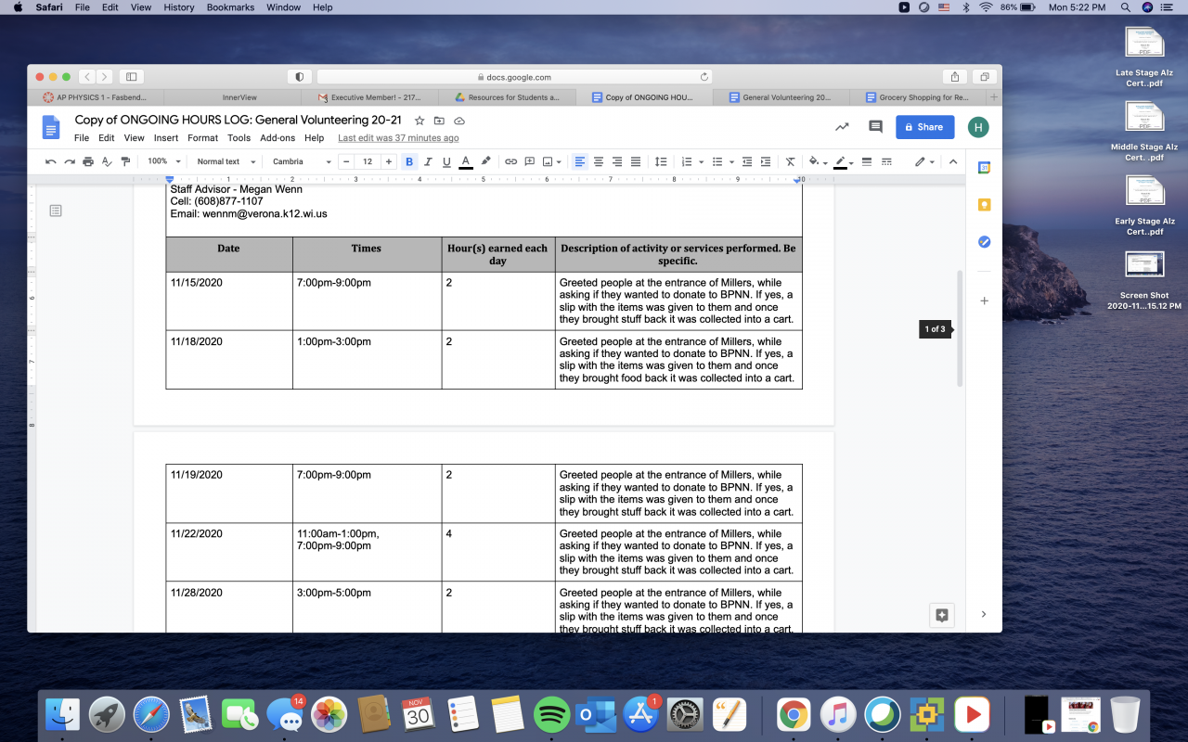1188x742 pixels.
Task: Open border dash style options
Action: 886,161
